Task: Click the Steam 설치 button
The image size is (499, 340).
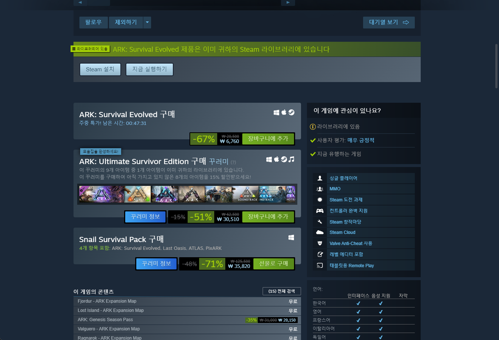Action: point(100,69)
